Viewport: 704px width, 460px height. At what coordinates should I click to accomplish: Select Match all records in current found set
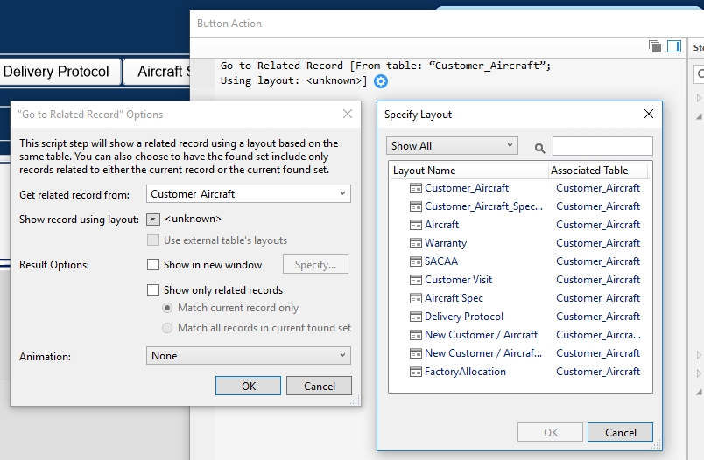pyautogui.click(x=167, y=328)
